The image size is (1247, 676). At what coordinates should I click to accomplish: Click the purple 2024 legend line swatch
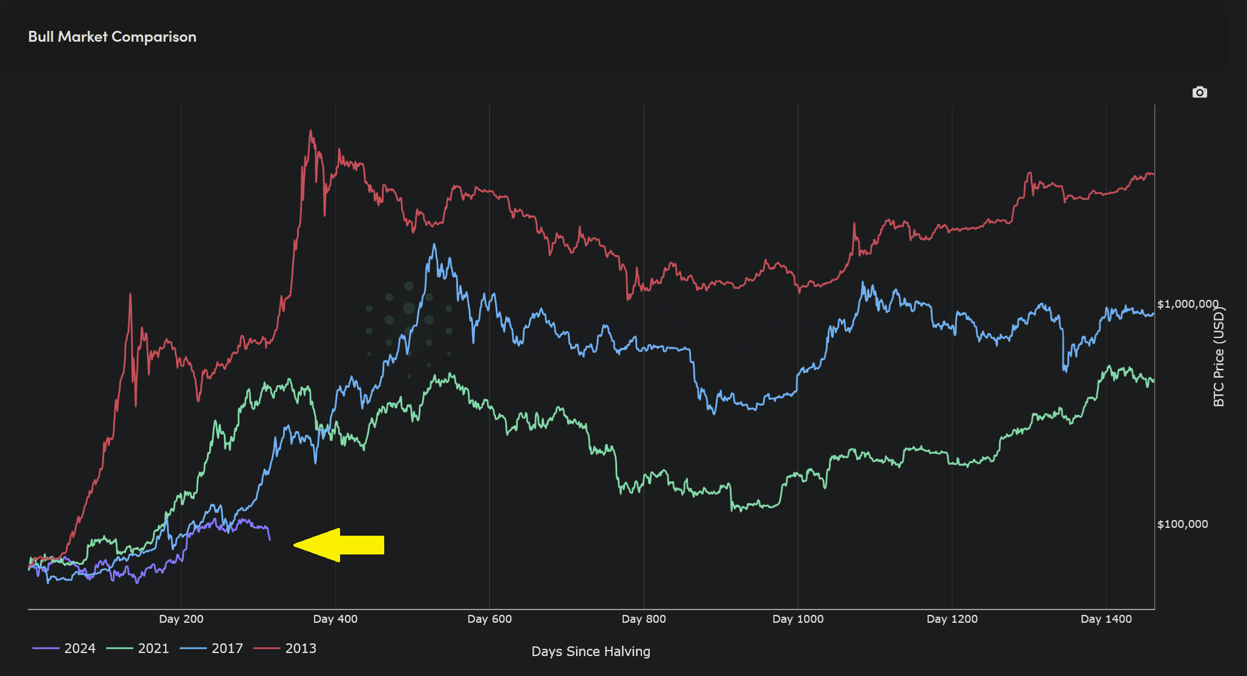point(45,648)
